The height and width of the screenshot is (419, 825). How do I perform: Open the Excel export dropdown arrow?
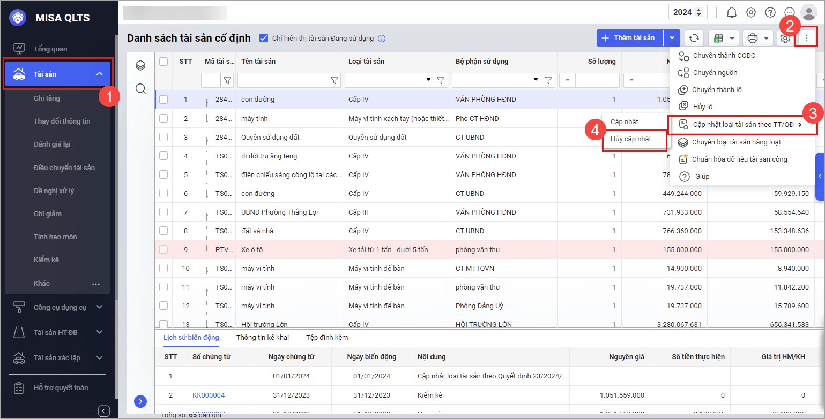(732, 38)
